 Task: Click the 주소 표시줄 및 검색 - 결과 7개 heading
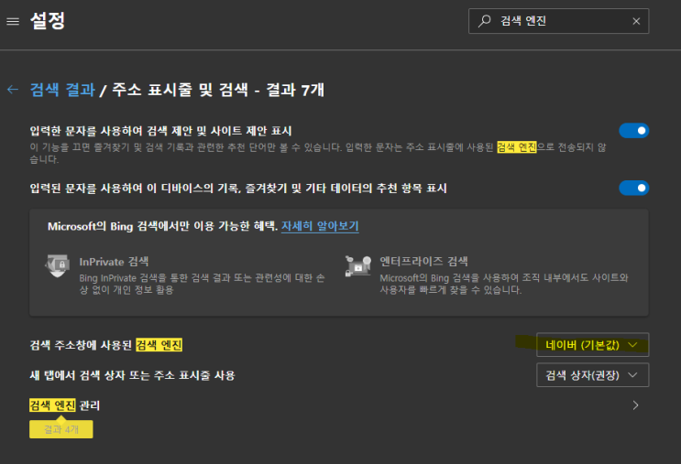pyautogui.click(x=218, y=90)
